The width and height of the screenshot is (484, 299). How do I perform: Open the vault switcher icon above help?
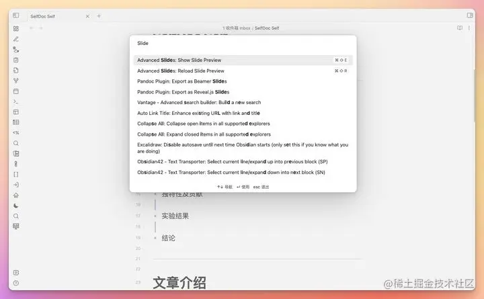pos(16,273)
